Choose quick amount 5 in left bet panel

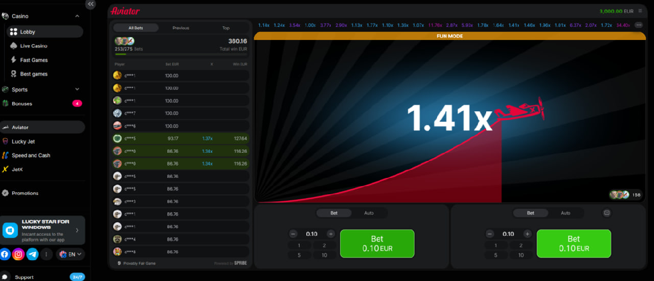(x=299, y=255)
